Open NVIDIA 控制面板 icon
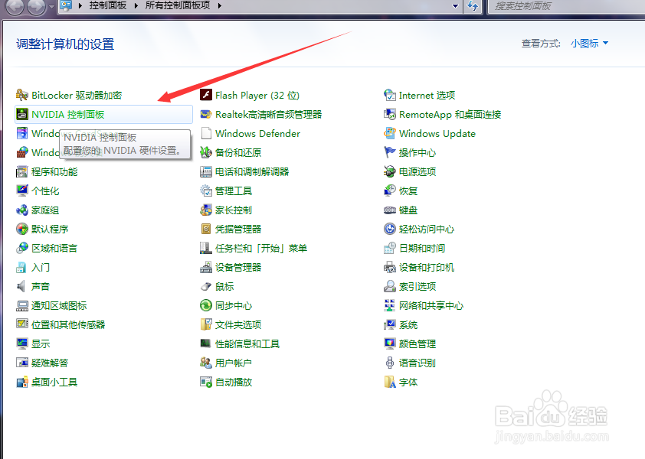The image size is (645, 459). [21, 114]
